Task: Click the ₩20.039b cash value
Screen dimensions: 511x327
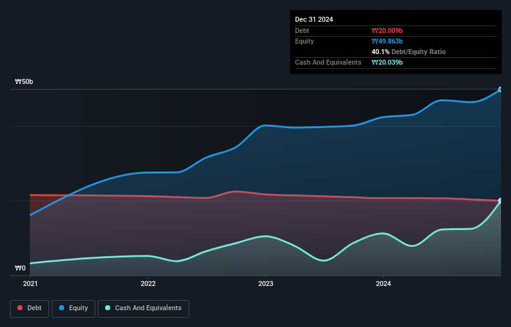Action: (387, 62)
